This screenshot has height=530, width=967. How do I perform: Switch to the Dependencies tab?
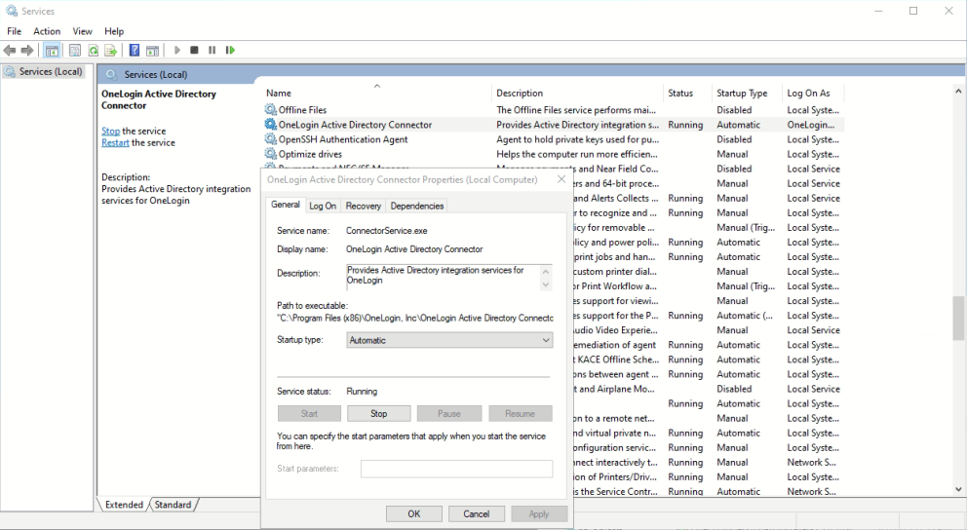tap(417, 206)
